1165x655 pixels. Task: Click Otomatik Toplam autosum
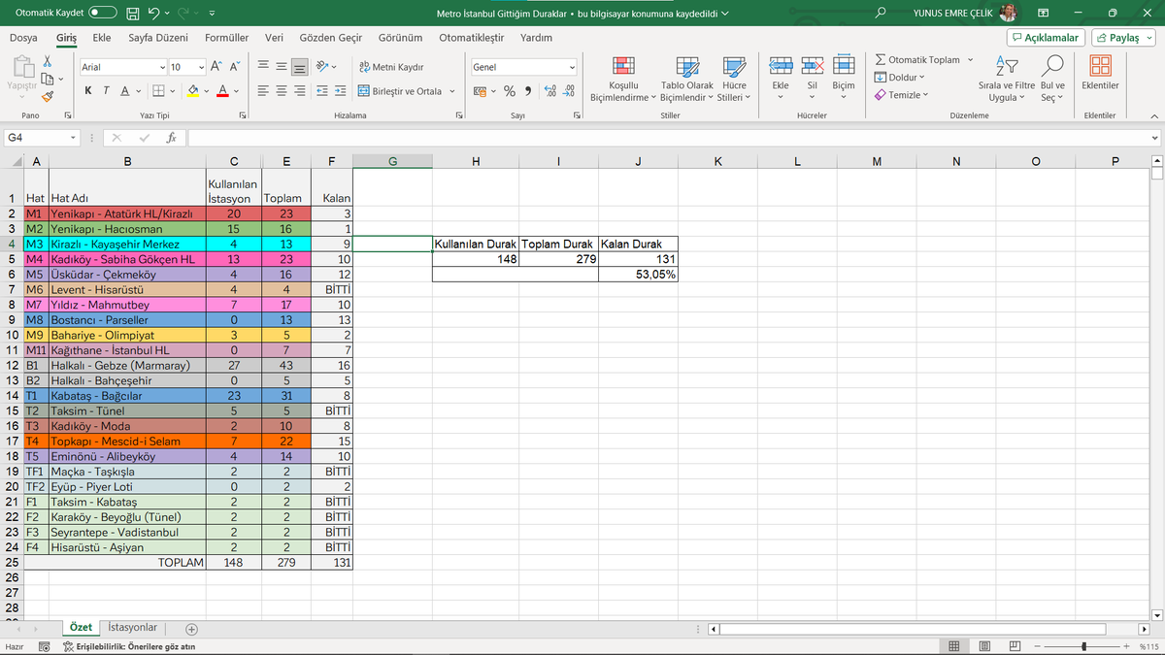917,60
